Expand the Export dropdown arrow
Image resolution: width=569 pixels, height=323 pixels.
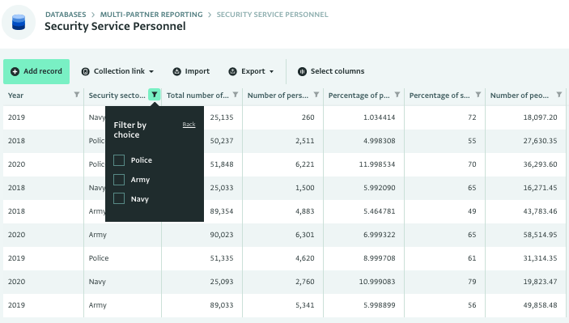coord(271,71)
